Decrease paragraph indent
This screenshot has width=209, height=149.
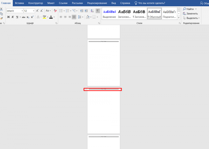(82, 11)
